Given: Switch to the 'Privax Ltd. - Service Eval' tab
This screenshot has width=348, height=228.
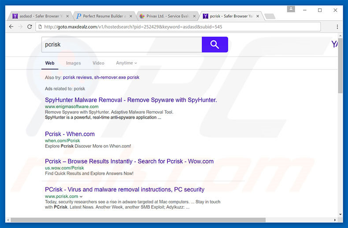Looking at the screenshot, I should click(167, 16).
